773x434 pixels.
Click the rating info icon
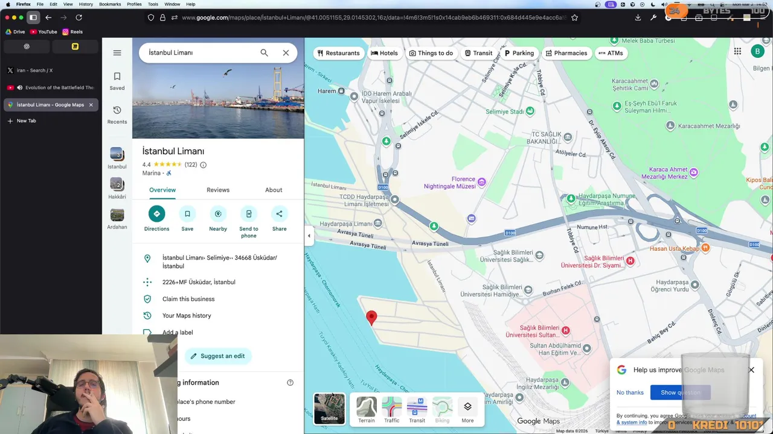[203, 165]
